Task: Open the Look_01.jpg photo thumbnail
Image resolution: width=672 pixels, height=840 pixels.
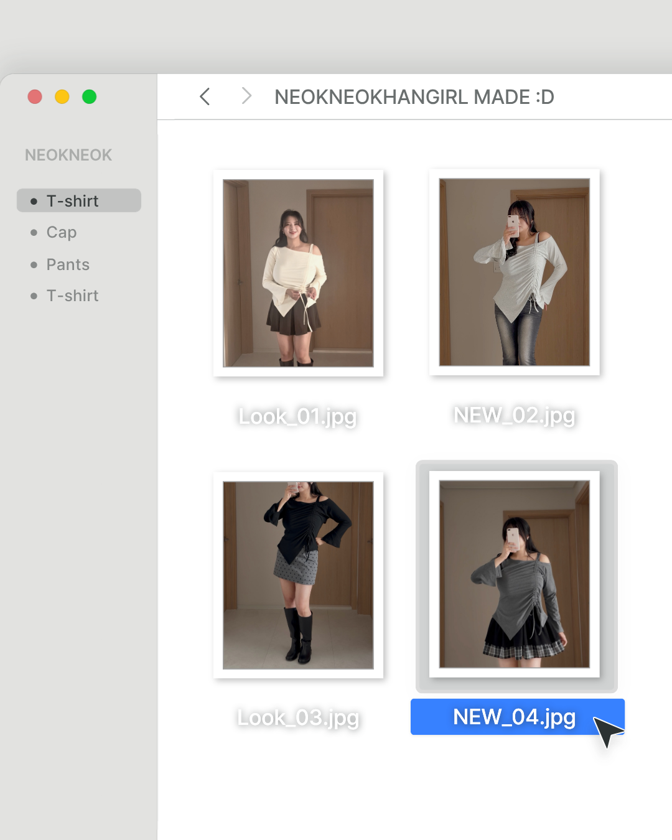Action: 298,273
